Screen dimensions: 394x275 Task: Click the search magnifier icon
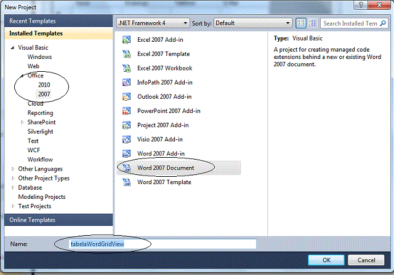click(x=383, y=23)
